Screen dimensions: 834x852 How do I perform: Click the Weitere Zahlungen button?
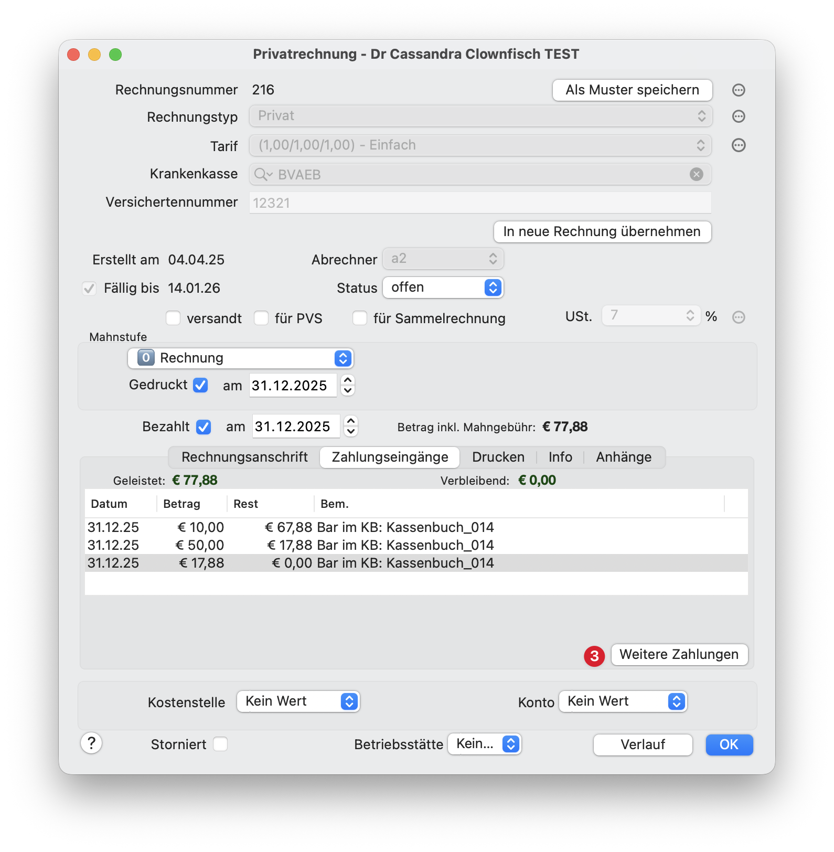679,655
